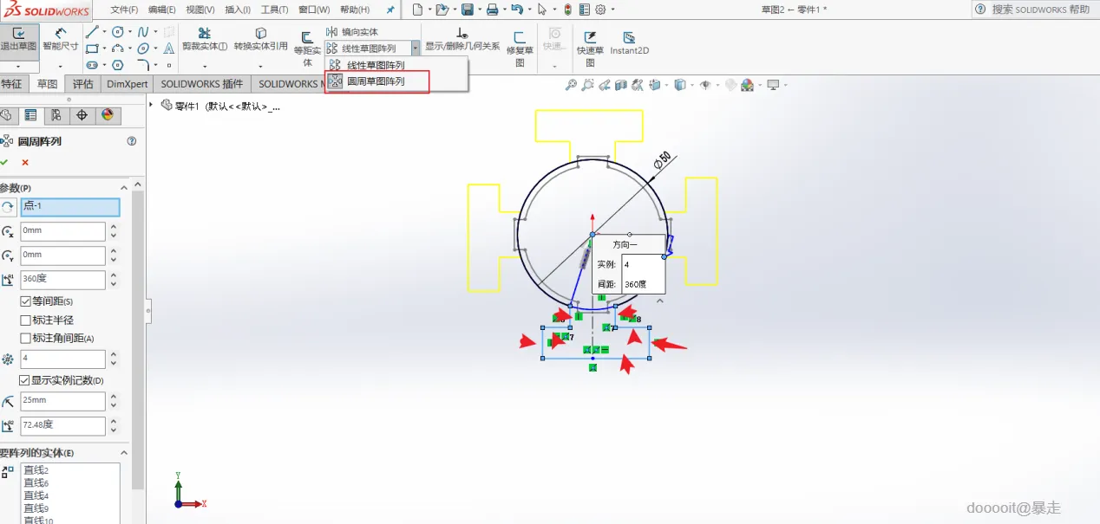
Task: Switch to the SOLIDWORKS 插件 tab
Action: tap(202, 84)
